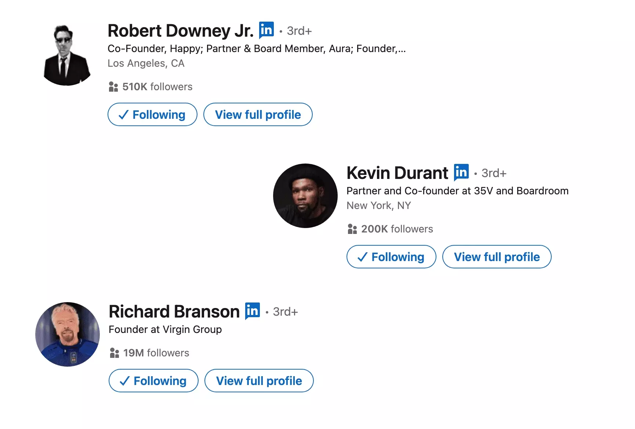Click the checkmark inside Kevin Durant's Following button
This screenshot has width=635, height=429.
(363, 257)
